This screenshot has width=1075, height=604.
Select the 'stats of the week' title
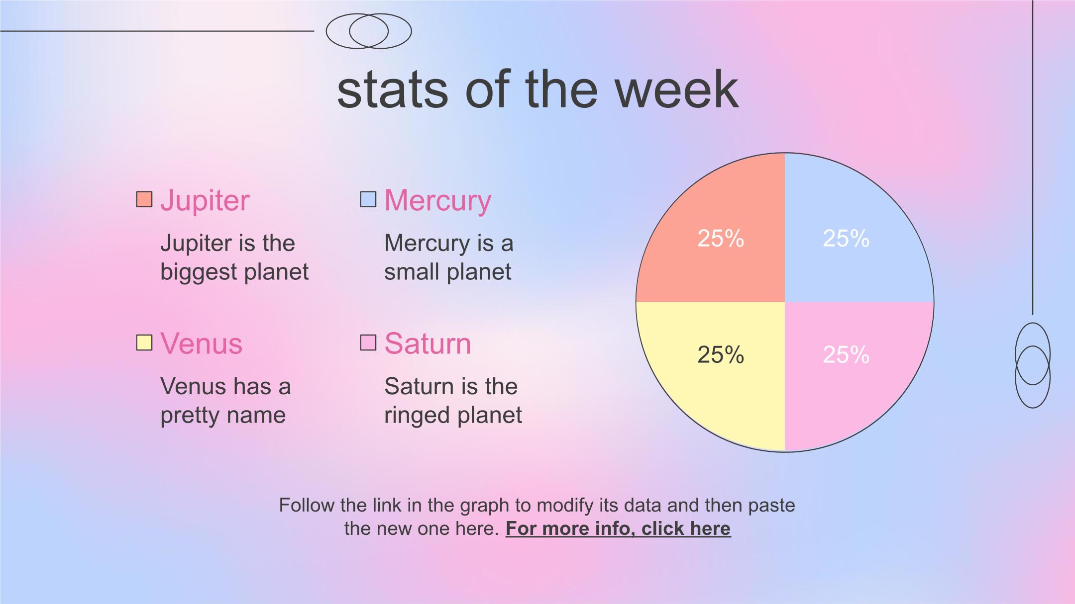coord(537,89)
